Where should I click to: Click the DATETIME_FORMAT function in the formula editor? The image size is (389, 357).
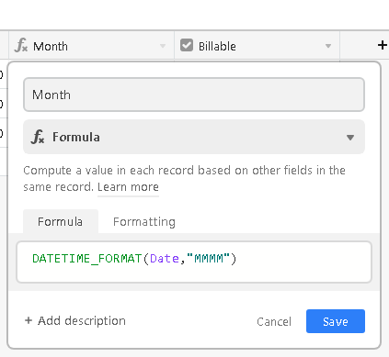pos(87,259)
